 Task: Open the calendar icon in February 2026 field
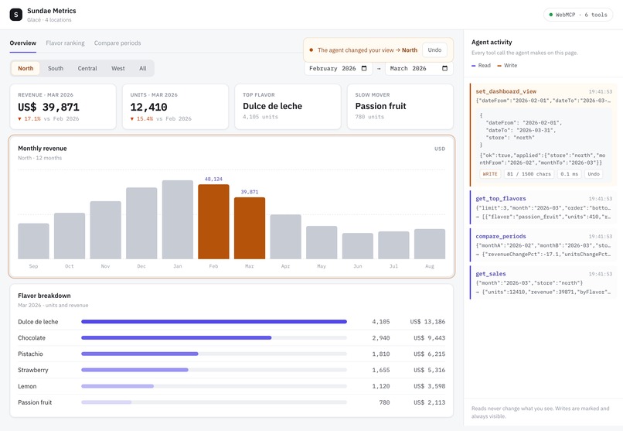click(364, 68)
